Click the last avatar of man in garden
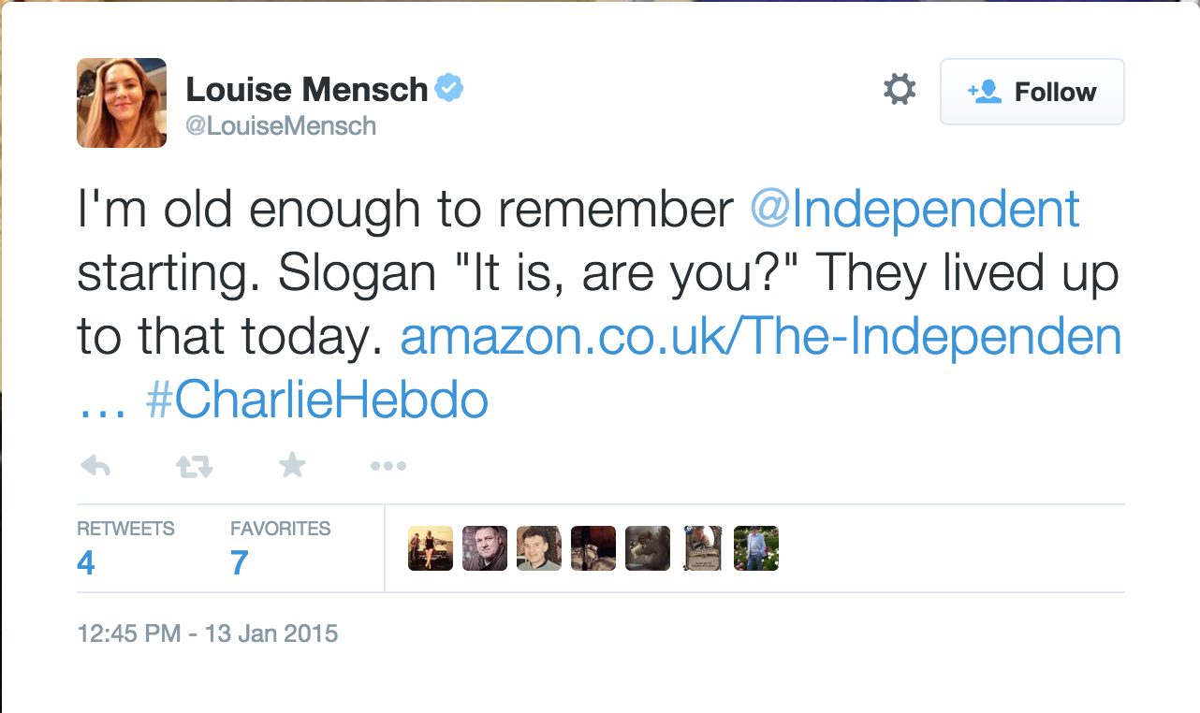This screenshot has height=713, width=1200. (x=756, y=548)
